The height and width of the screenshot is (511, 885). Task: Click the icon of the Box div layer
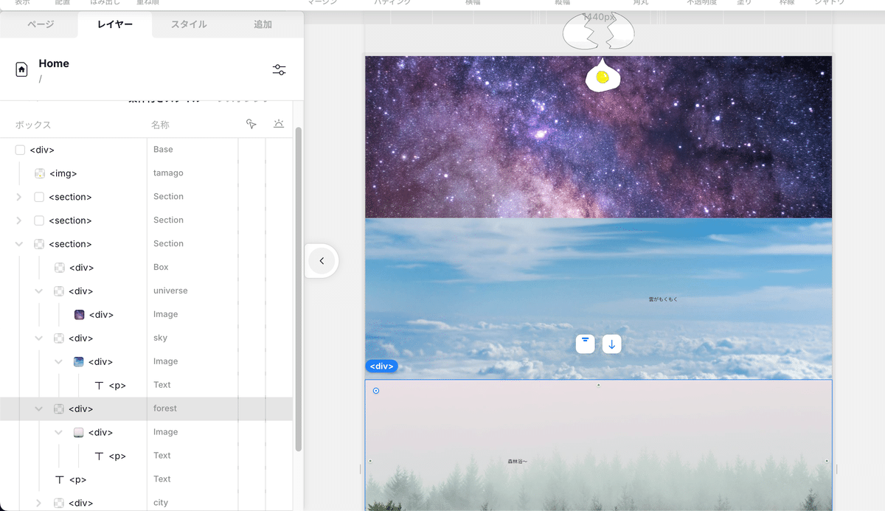pyautogui.click(x=60, y=268)
